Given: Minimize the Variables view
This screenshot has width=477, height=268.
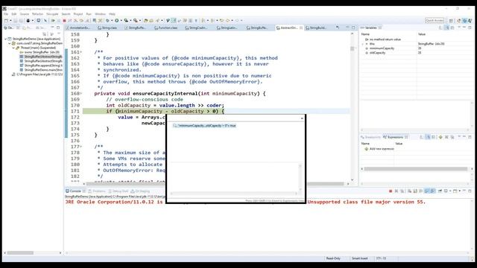Looking at the screenshot, I should (464, 28).
